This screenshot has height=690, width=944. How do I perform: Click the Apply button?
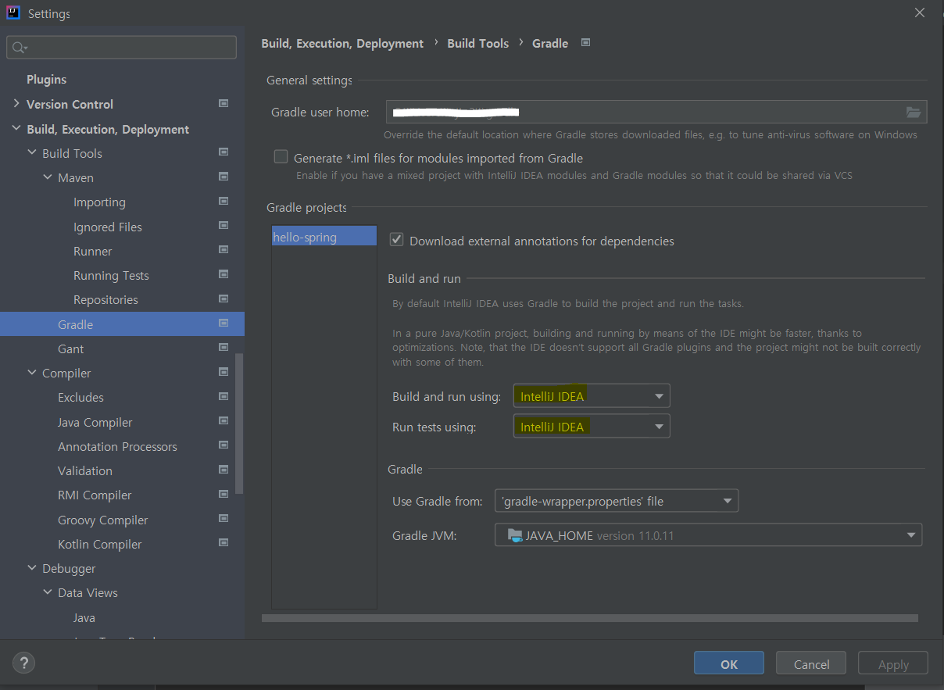pos(893,663)
